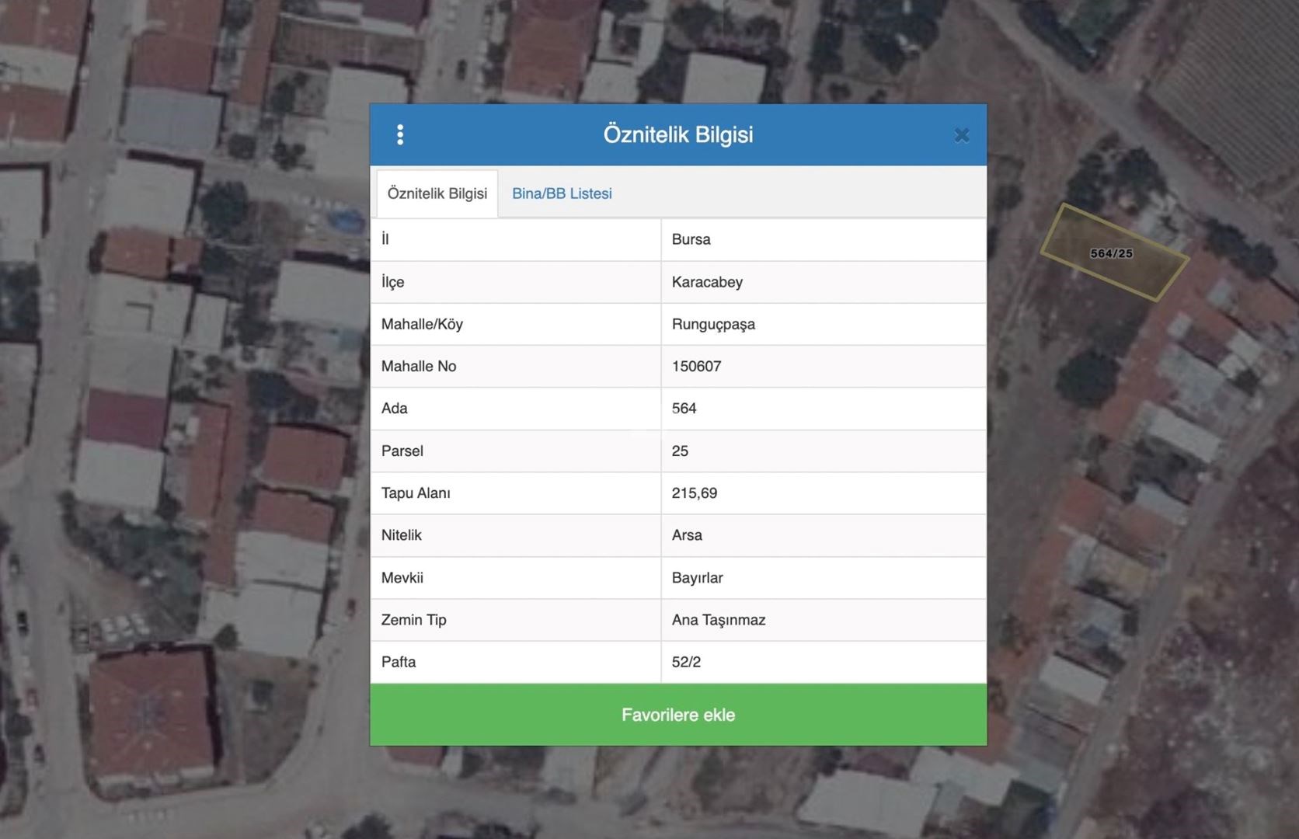The height and width of the screenshot is (839, 1299).
Task: Select the Tapu Alanı value 215,69
Action: coord(694,493)
